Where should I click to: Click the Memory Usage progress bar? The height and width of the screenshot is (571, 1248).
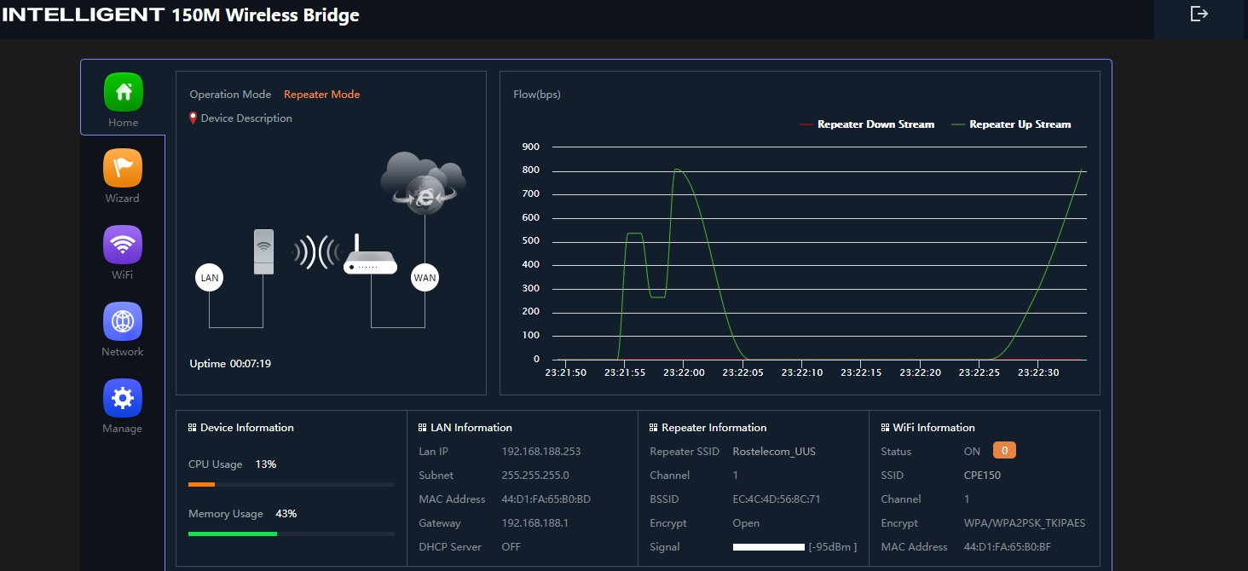click(x=291, y=534)
